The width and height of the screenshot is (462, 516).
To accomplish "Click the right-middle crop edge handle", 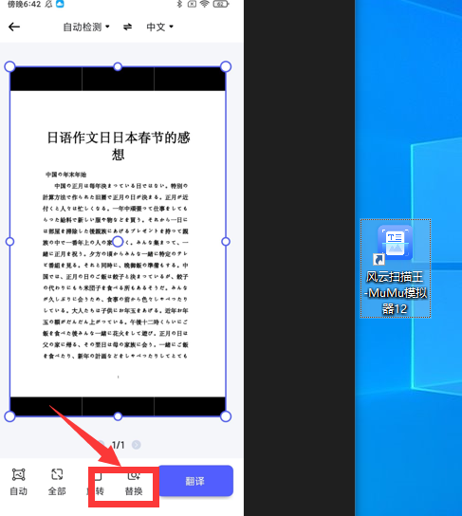I will (226, 242).
